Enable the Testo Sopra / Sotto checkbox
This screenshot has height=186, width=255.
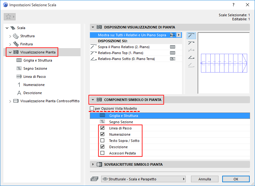(102, 140)
